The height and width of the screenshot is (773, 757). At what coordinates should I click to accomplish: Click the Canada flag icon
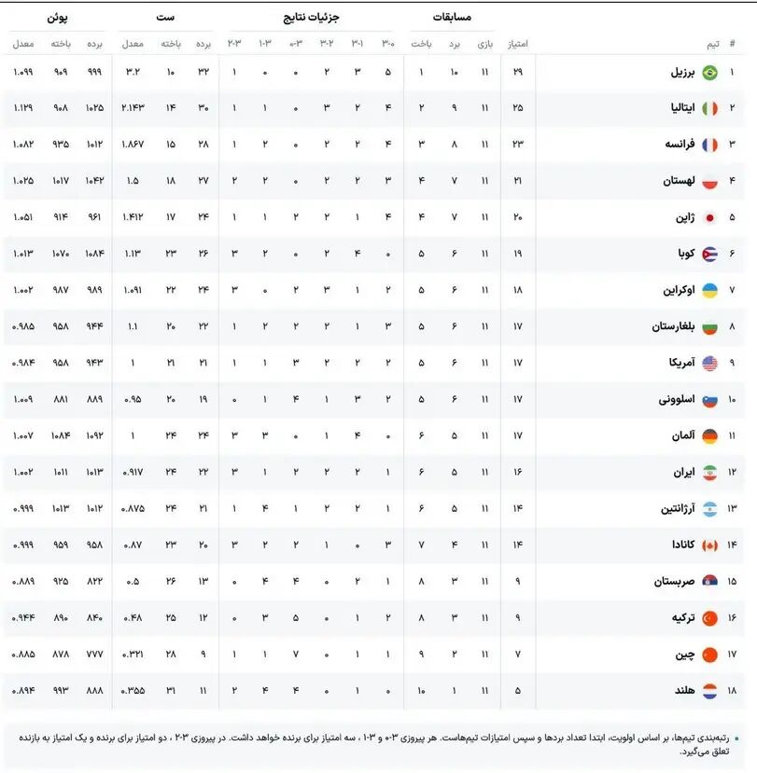709,545
